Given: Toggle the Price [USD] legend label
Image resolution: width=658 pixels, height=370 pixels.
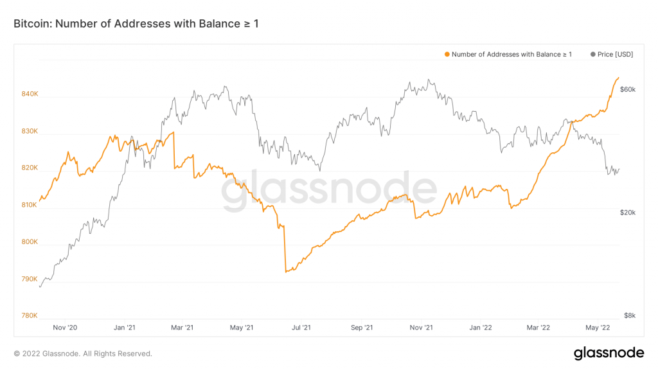Looking at the screenshot, I should click(x=615, y=55).
